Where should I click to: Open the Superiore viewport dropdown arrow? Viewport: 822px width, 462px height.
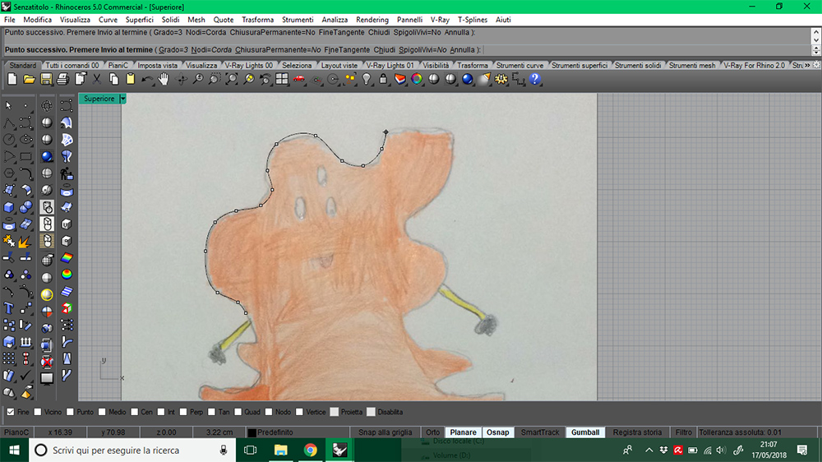[122, 99]
